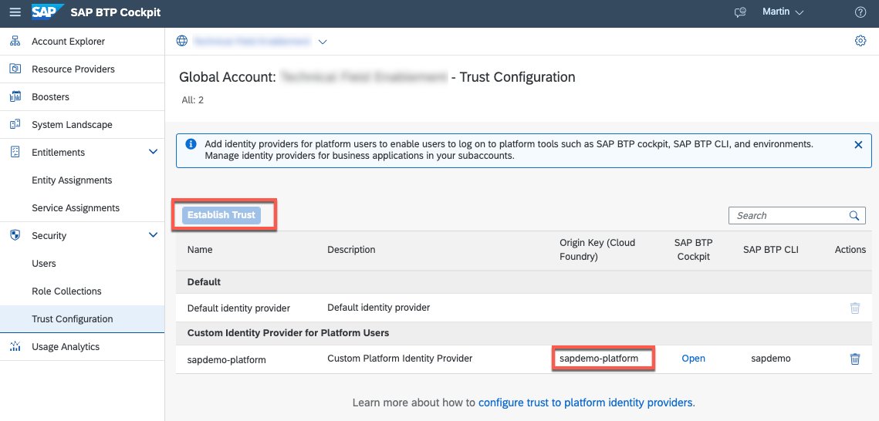Viewport: 879px width, 421px height.
Task: Click the Search input field
Action: pos(796,216)
